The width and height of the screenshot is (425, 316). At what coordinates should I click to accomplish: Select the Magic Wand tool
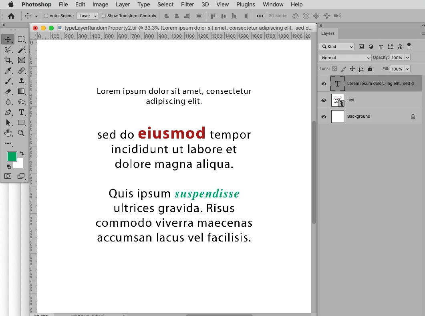21,50
